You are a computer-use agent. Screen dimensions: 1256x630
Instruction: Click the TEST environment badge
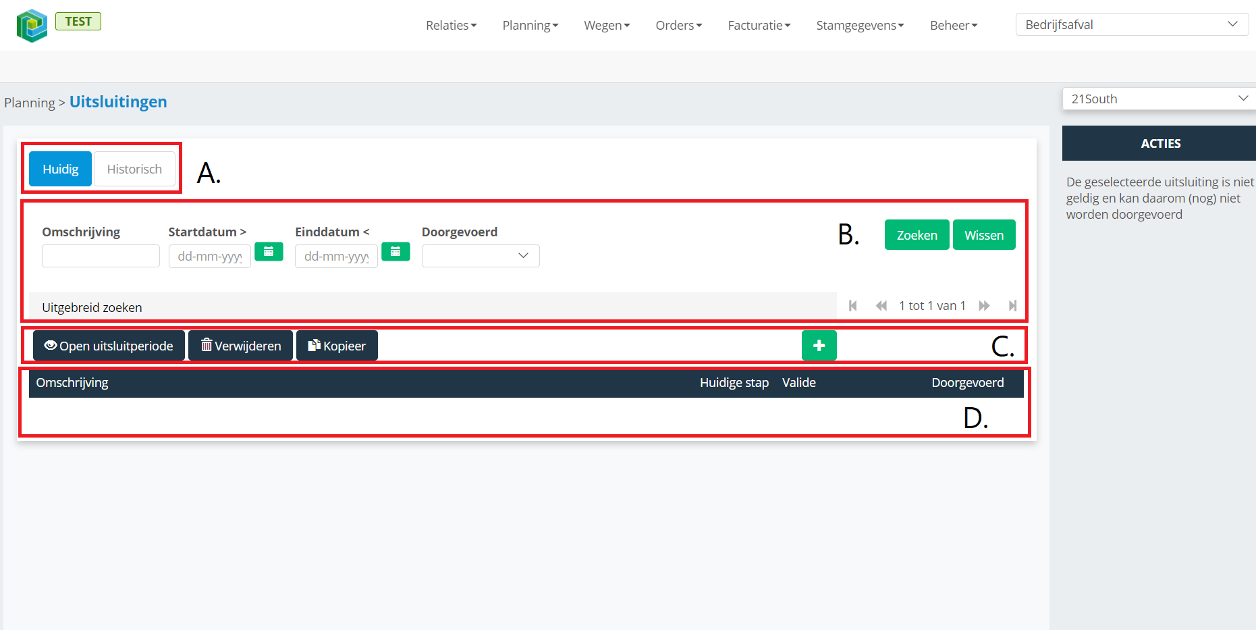[78, 22]
